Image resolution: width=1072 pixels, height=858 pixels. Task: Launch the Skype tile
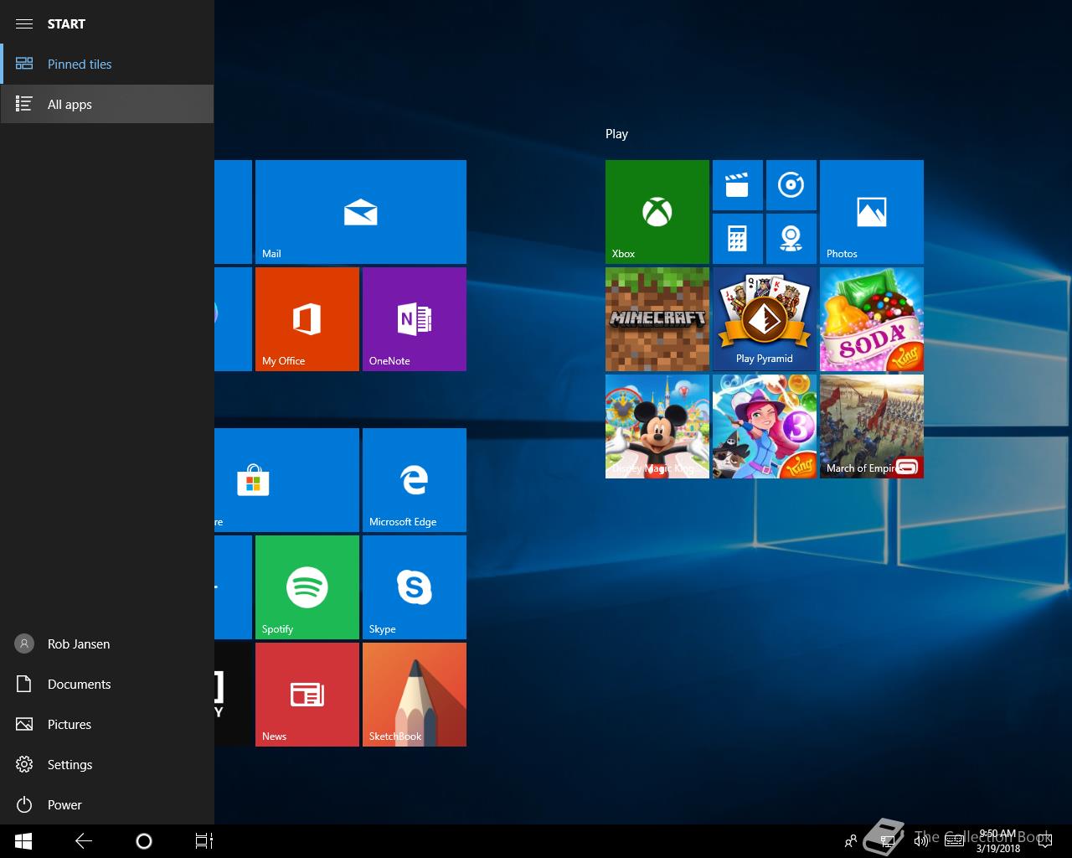click(x=415, y=587)
